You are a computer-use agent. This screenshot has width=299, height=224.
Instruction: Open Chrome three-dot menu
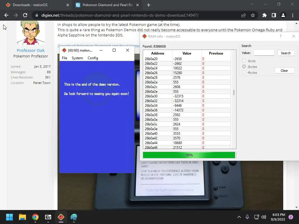coord(293,15)
